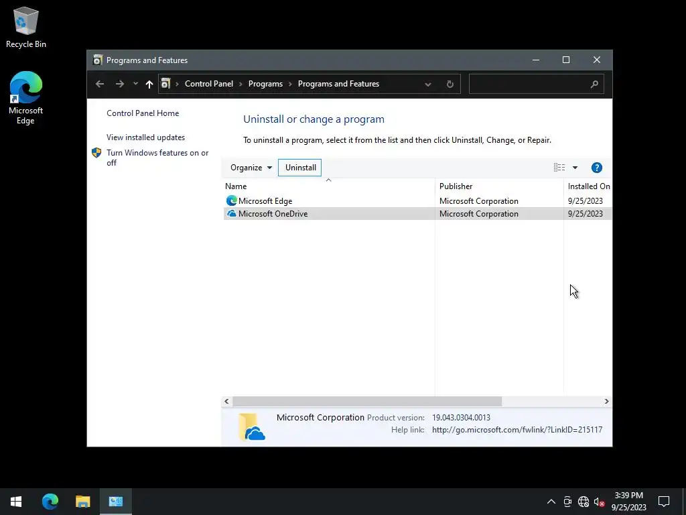686x515 pixels.
Task: Refresh the Programs and Features list
Action: [x=450, y=84]
